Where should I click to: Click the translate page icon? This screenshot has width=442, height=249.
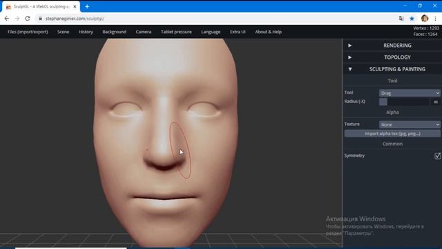coord(401,19)
